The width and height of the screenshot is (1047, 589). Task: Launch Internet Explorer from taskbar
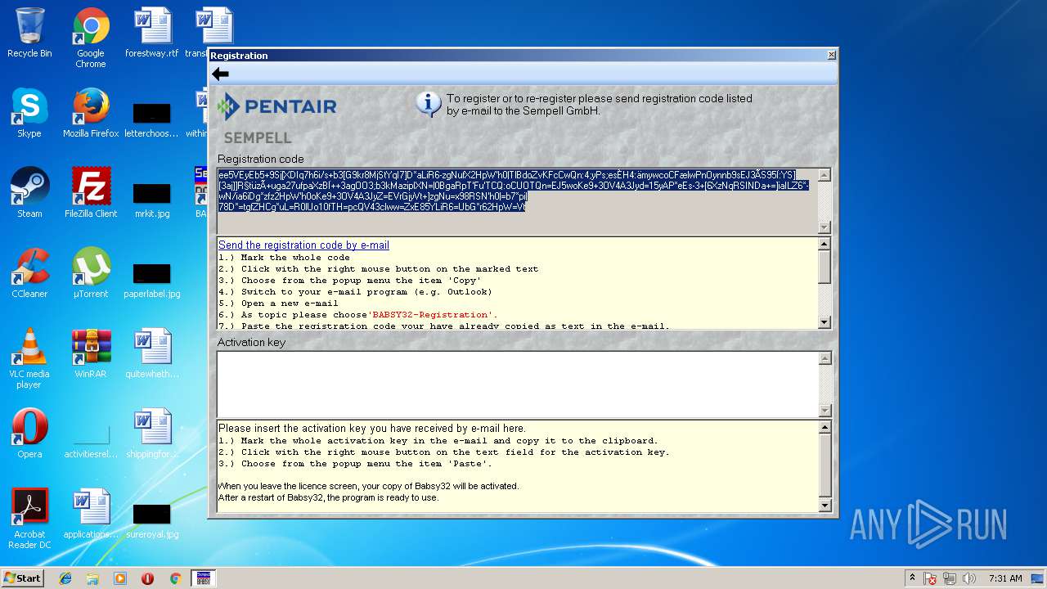pos(65,578)
